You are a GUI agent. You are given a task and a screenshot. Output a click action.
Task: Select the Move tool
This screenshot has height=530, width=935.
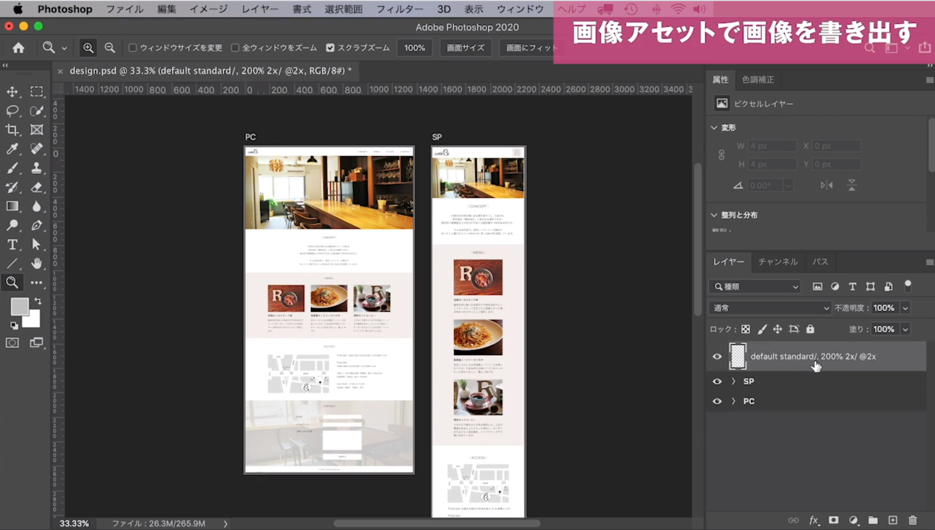pyautogui.click(x=12, y=91)
